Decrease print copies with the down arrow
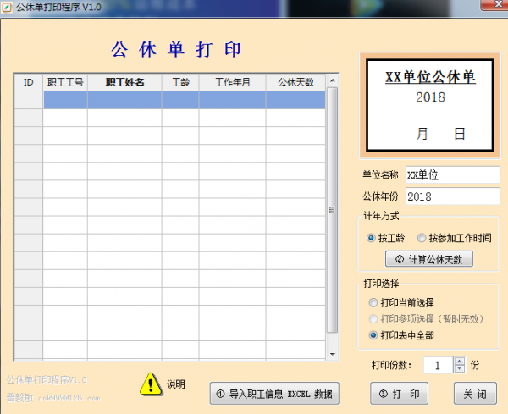The image size is (508, 414). 460,369
